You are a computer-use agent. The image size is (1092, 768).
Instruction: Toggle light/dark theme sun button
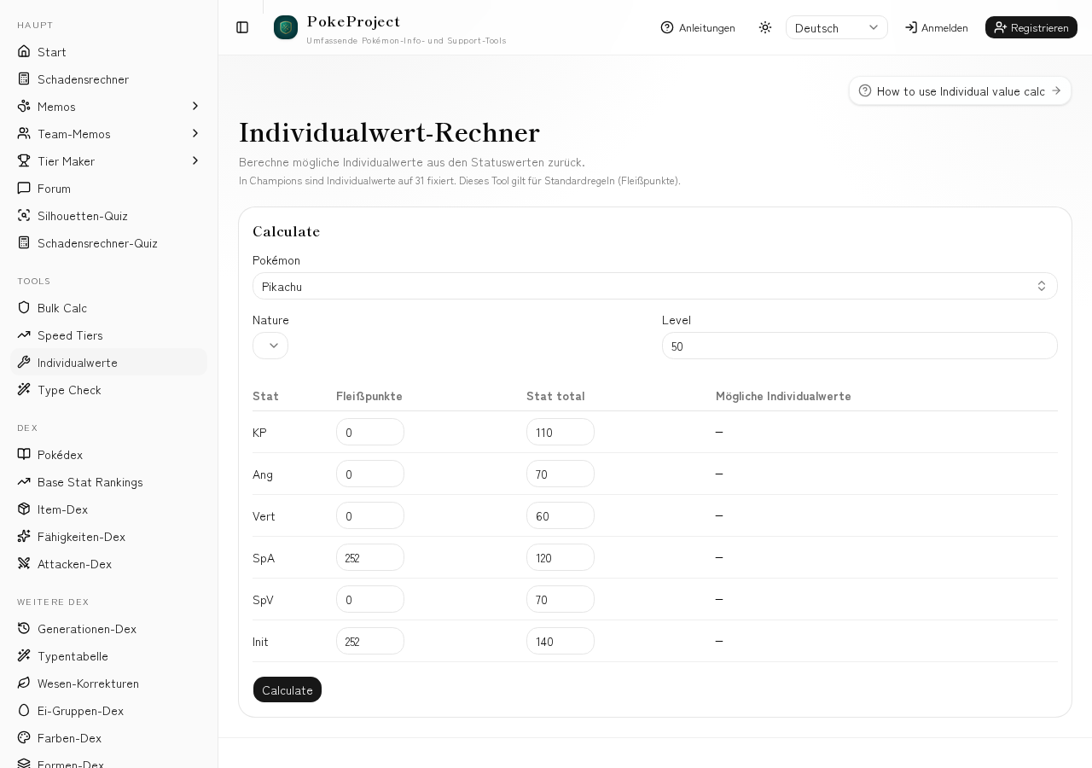[765, 27]
